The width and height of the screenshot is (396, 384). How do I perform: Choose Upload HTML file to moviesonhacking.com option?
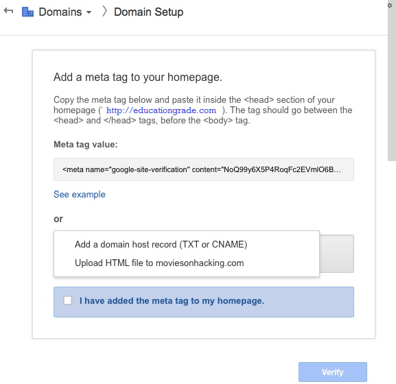click(159, 263)
